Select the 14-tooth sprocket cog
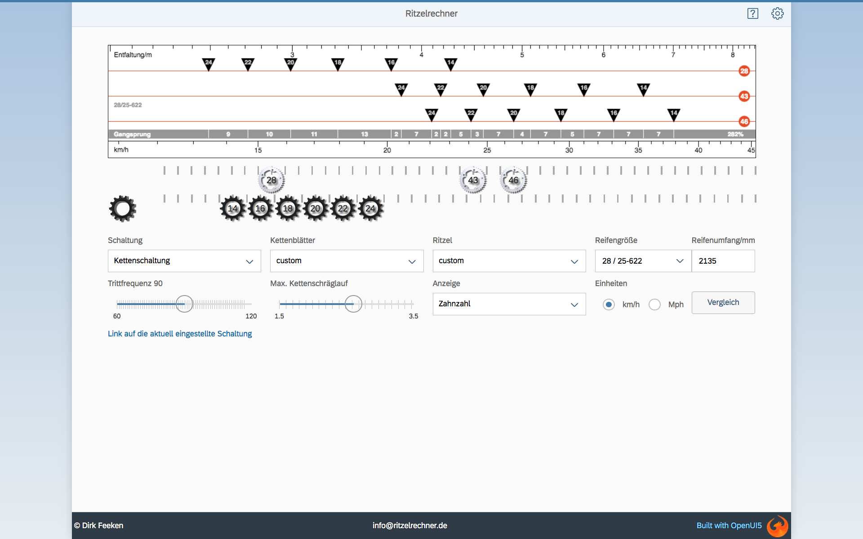The width and height of the screenshot is (863, 539). (x=233, y=208)
